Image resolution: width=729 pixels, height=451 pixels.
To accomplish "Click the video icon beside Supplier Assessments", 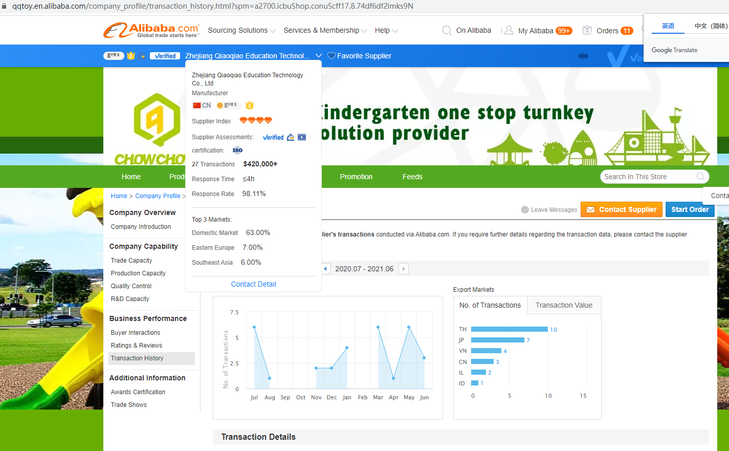I will click(x=302, y=137).
